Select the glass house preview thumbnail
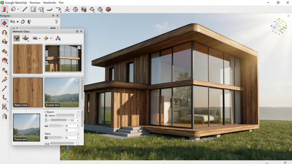The height and width of the screenshot is (164, 292). [63, 58]
